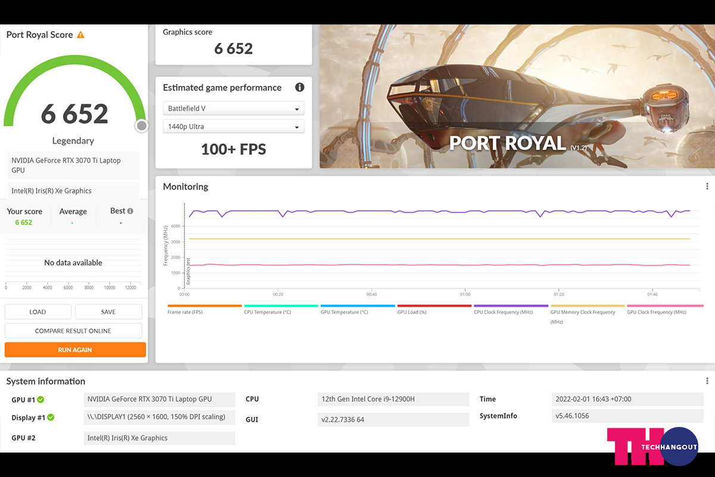Click the 'Your score' column label
The height and width of the screenshot is (477, 715).
point(24,211)
